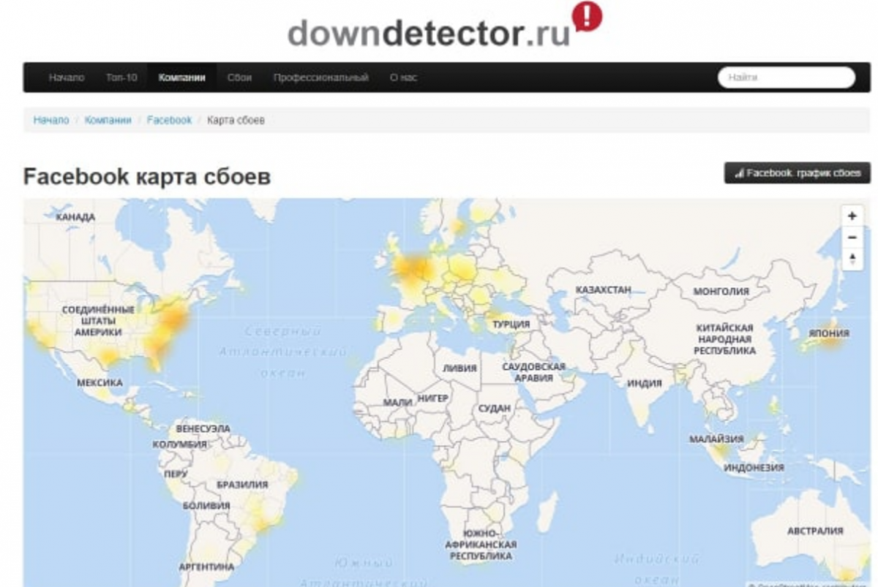Click the БОЛИВИЯ map label
Screen dimensions: 878x587
click(x=206, y=506)
